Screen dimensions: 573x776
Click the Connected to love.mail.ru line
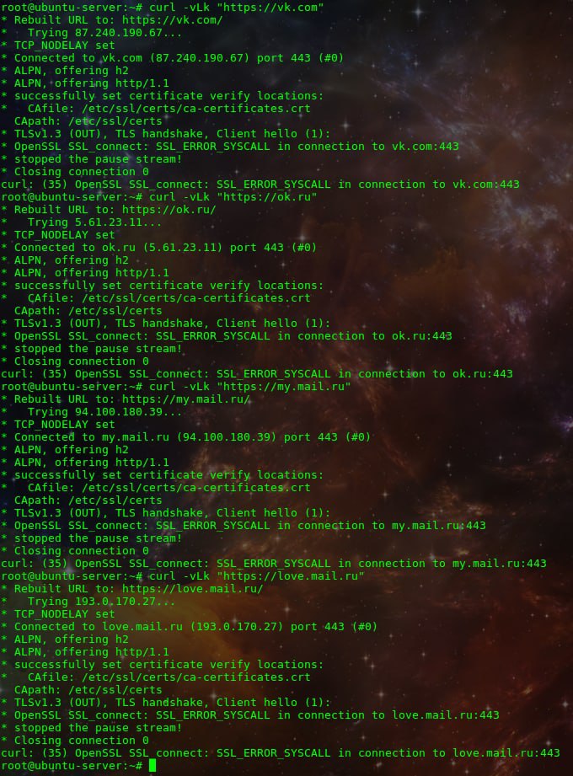195,627
